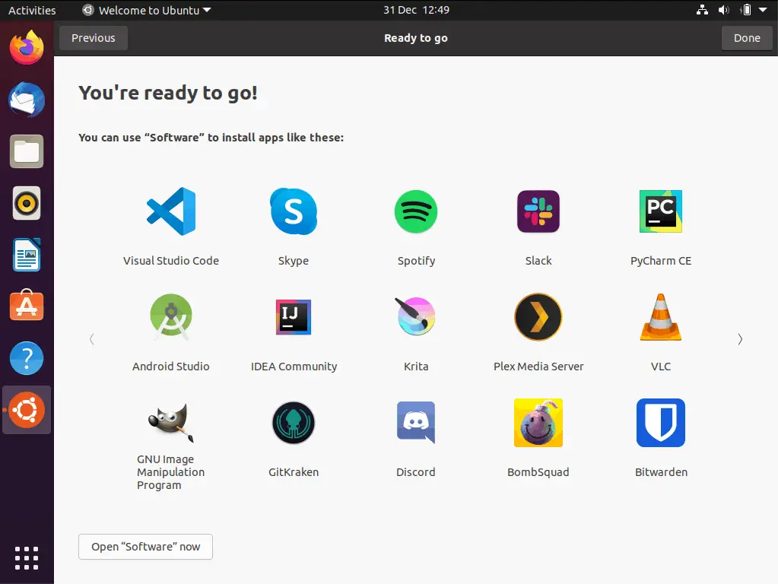Image resolution: width=778 pixels, height=584 pixels.
Task: Open the clock and calendar menu
Action: point(416,10)
